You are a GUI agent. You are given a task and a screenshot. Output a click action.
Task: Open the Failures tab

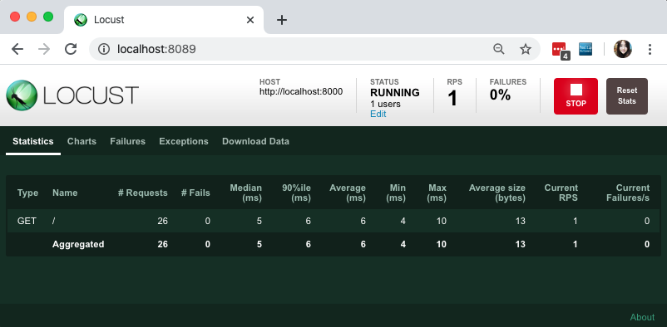click(127, 141)
